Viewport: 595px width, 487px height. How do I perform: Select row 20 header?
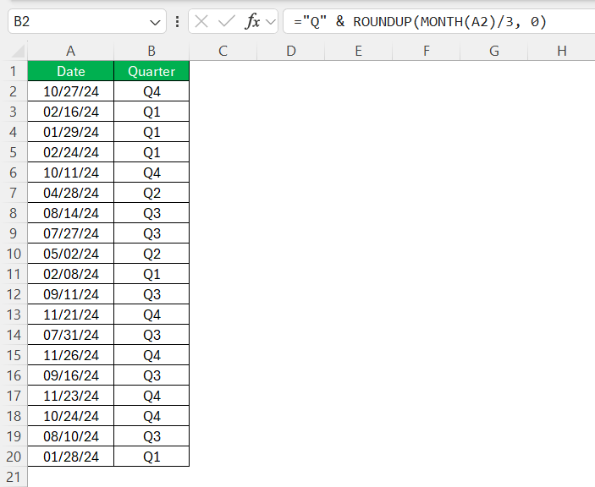tap(14, 457)
